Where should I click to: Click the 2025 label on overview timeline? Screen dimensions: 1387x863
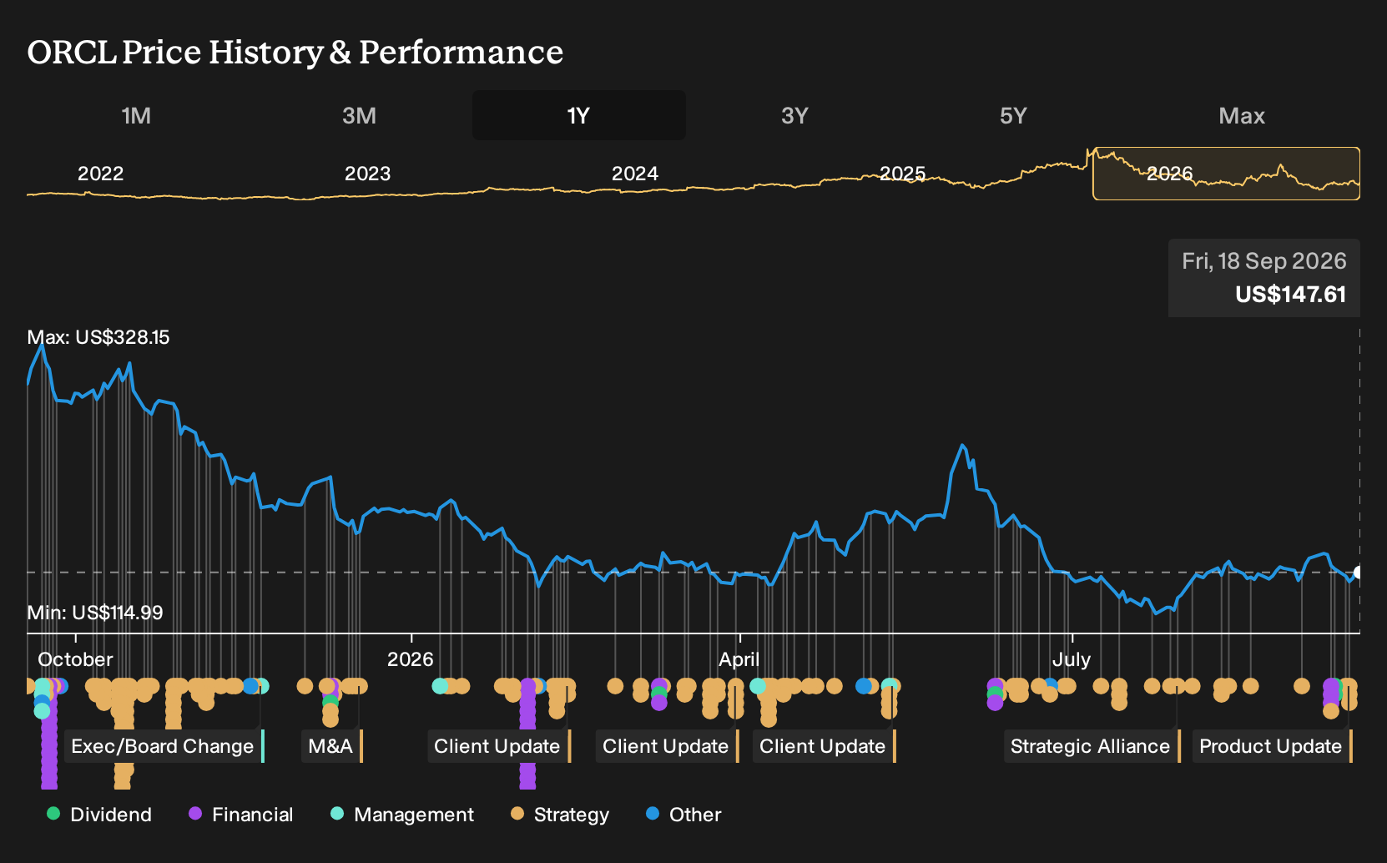point(902,174)
